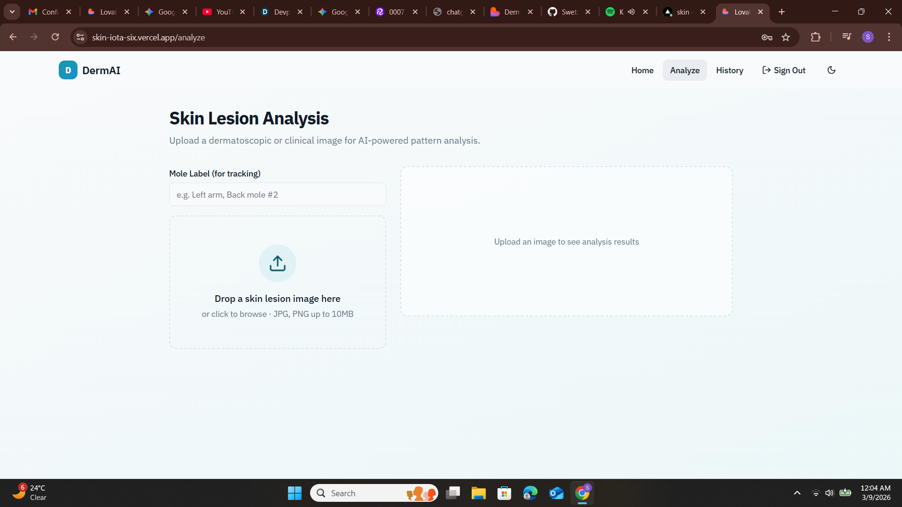Switch to the GitHub tab
The image size is (902, 507).
(x=563, y=12)
